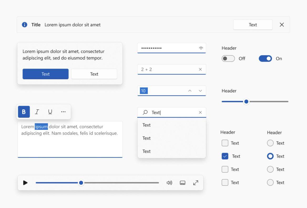The image size is (307, 208).
Task: Reveal password with the eye icon
Action: [201, 48]
